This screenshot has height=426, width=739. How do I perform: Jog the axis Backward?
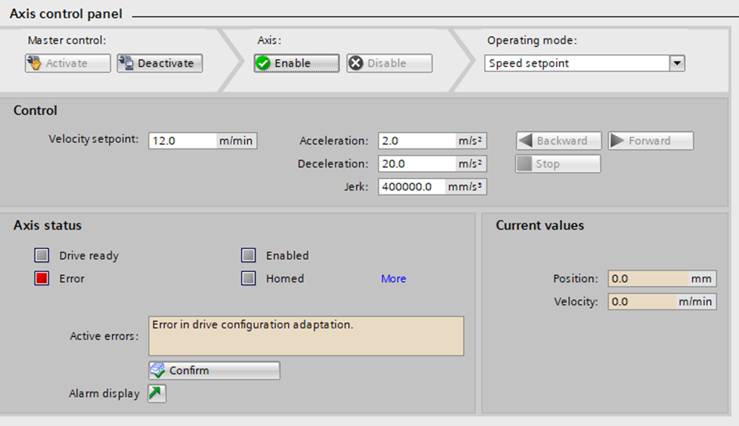coord(558,141)
